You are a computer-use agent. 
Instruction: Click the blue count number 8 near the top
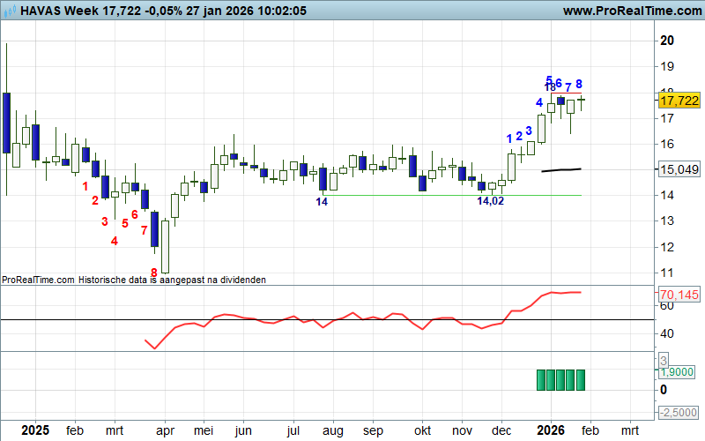coord(579,85)
